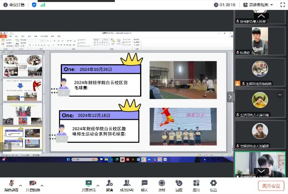Open the meeting Settings gear icon
288x194 pixels.
213,183
